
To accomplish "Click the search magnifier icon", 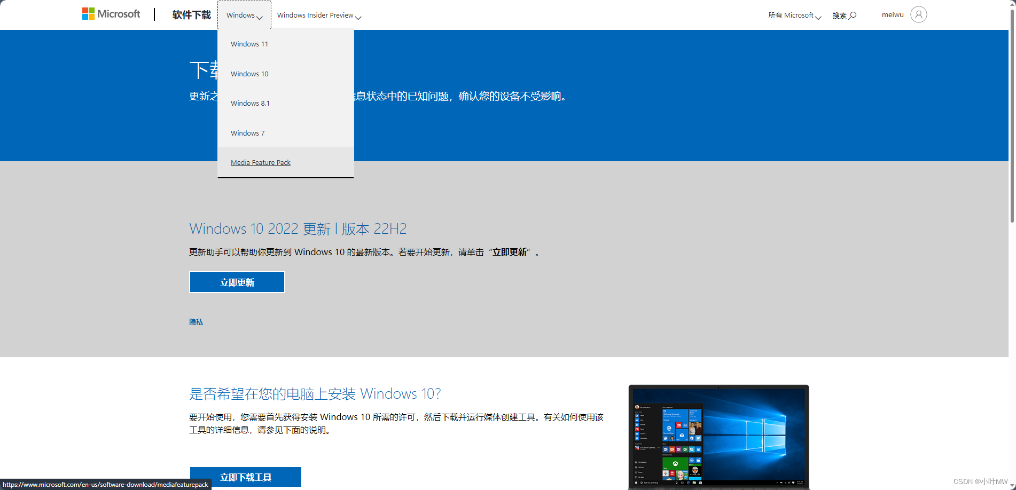I will click(x=853, y=15).
